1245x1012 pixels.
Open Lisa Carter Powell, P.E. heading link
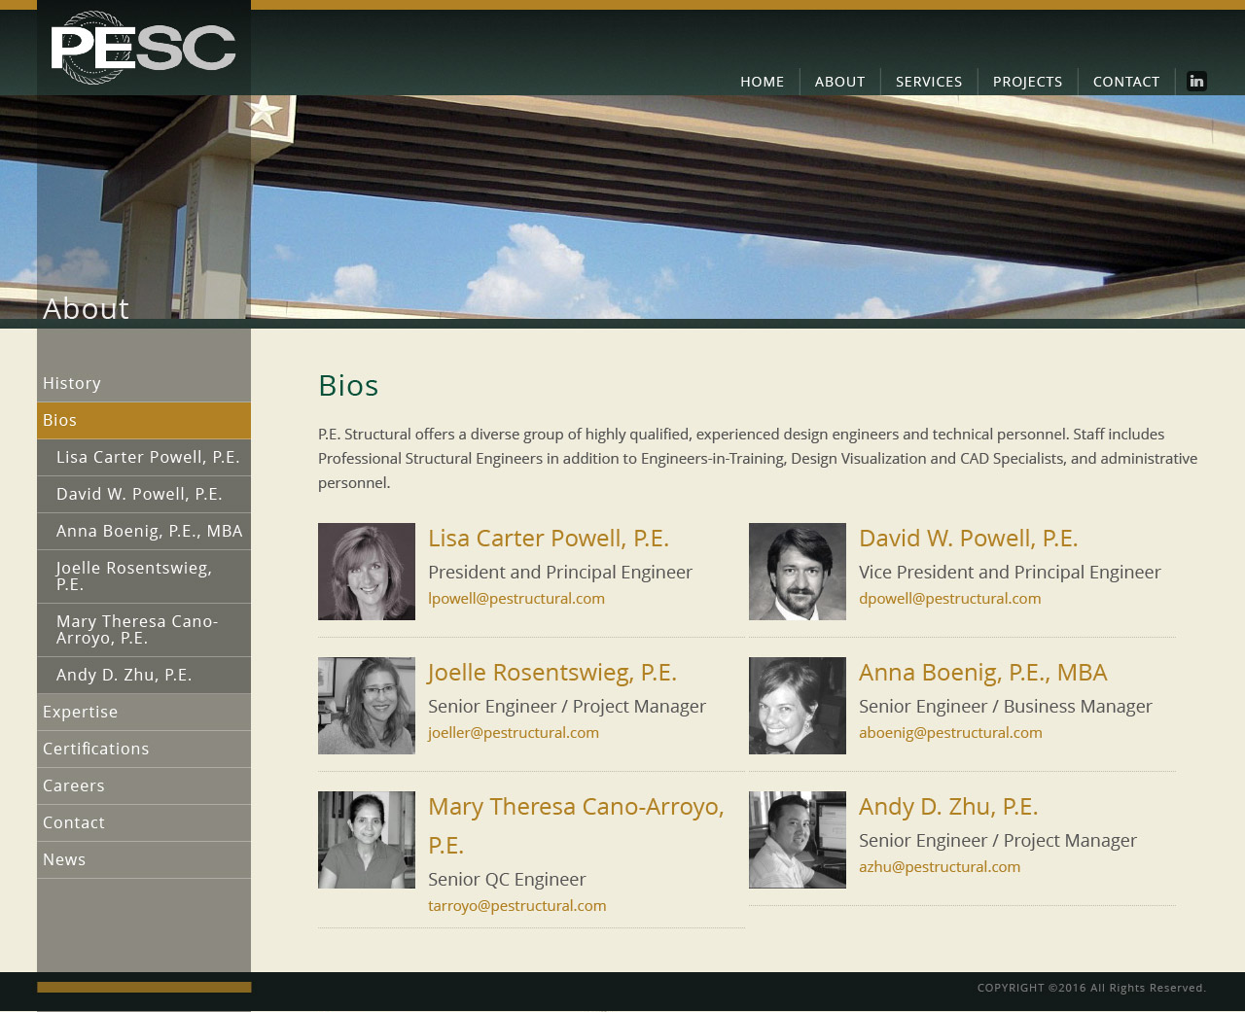point(549,539)
